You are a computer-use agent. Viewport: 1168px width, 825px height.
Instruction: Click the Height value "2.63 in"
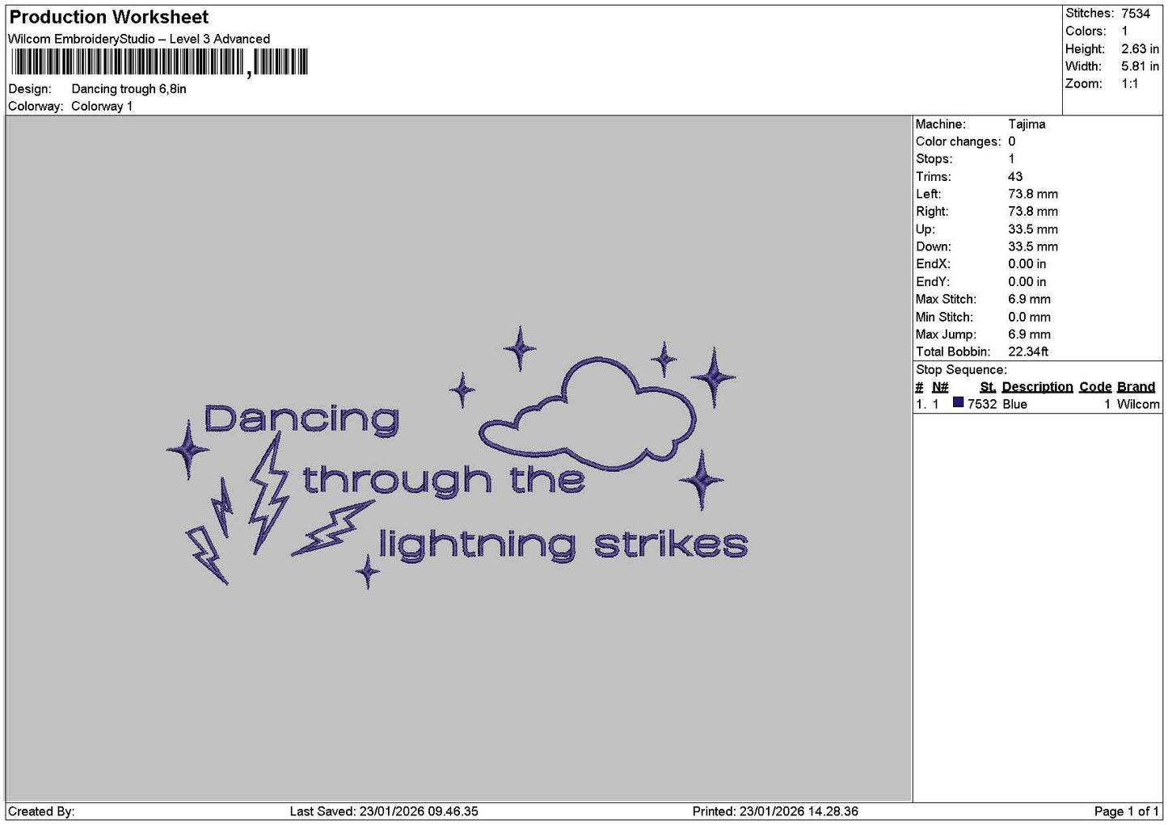(1140, 48)
